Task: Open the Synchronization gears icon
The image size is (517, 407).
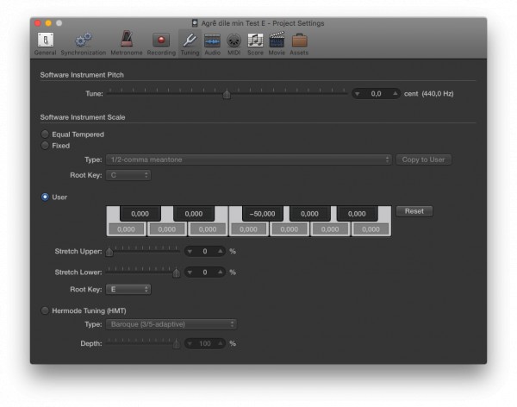Action: point(84,40)
